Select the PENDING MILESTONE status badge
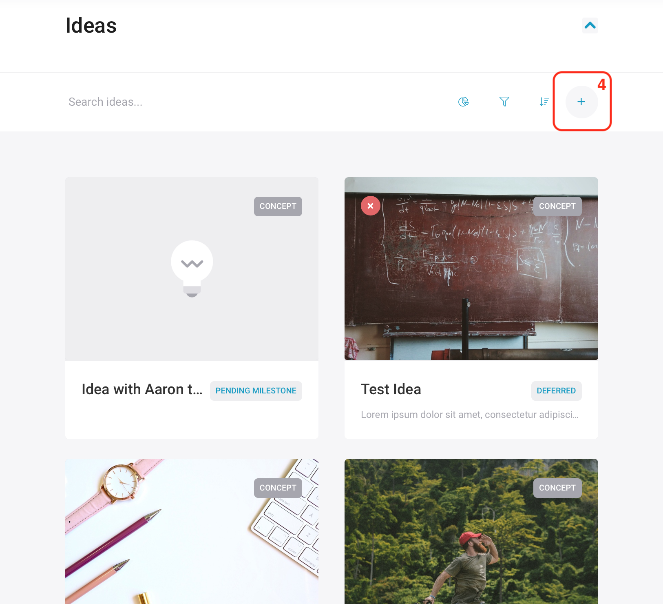Viewport: 663px width, 604px height. click(x=256, y=391)
